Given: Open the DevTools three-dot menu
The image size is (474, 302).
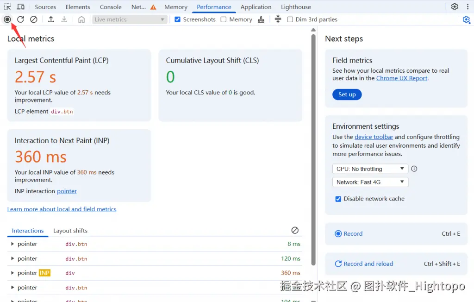Looking at the screenshot, I should [x=468, y=6].
